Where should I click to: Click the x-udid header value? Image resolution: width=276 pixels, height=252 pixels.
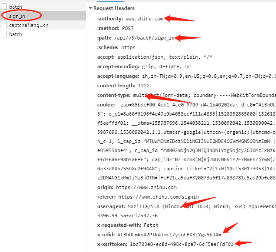[x=169, y=235]
